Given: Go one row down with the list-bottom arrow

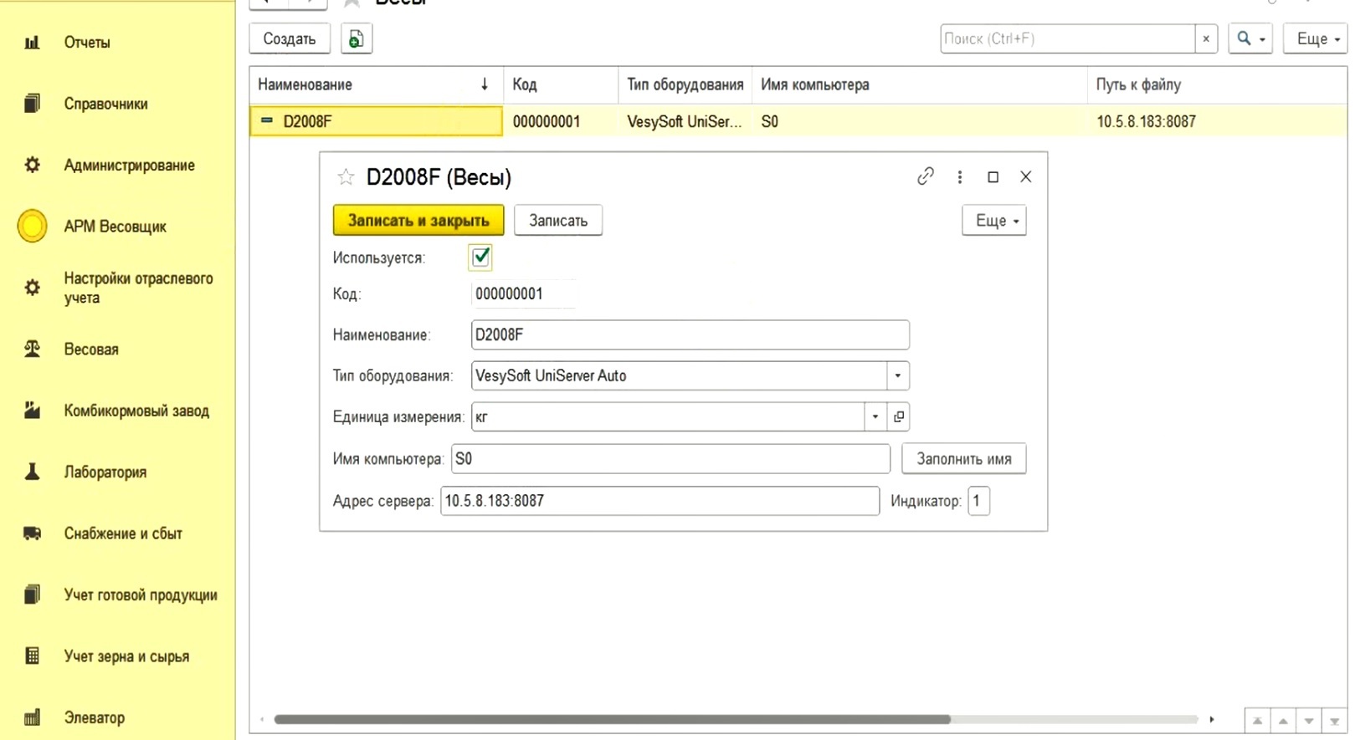Looking at the screenshot, I should click(1308, 721).
